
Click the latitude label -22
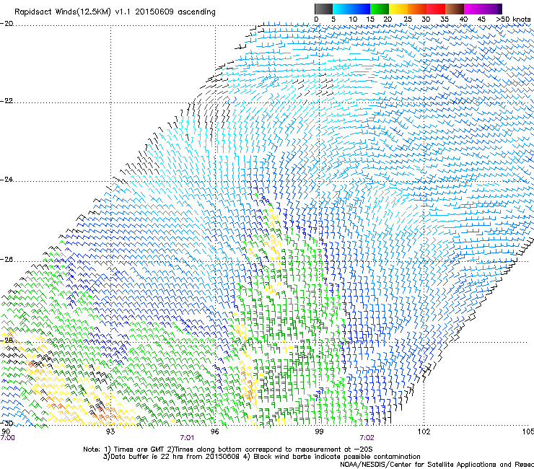(6, 101)
